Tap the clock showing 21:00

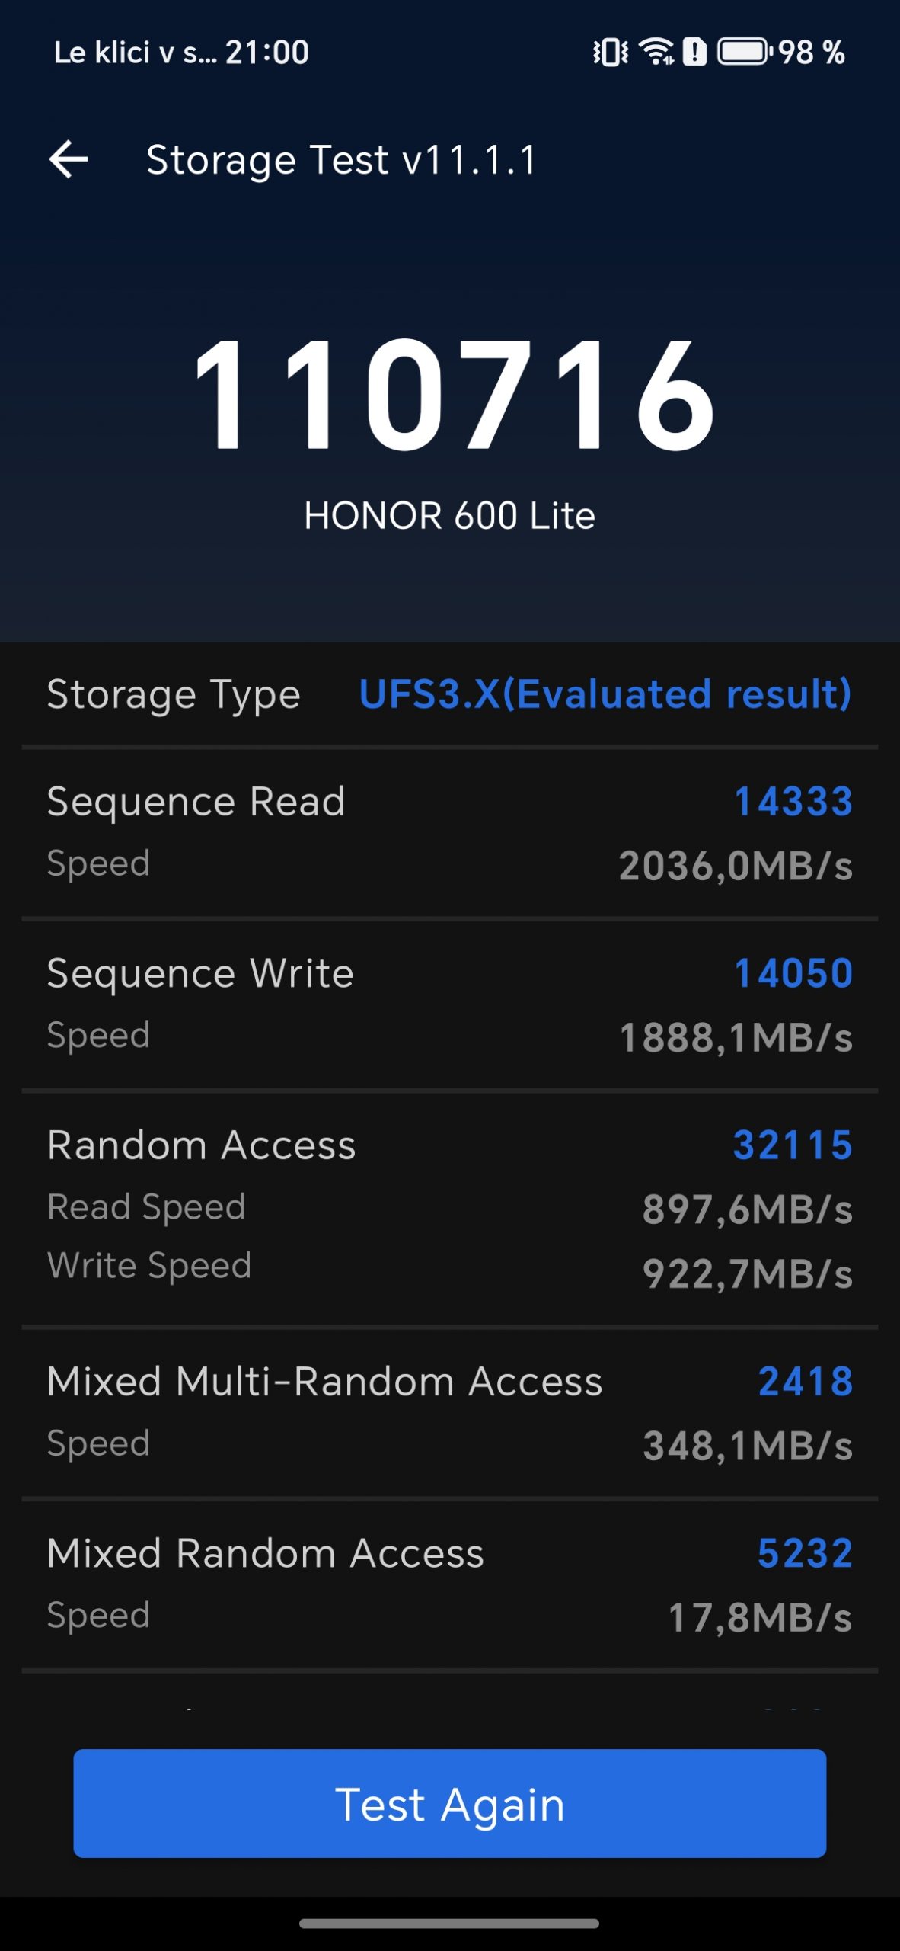click(266, 53)
